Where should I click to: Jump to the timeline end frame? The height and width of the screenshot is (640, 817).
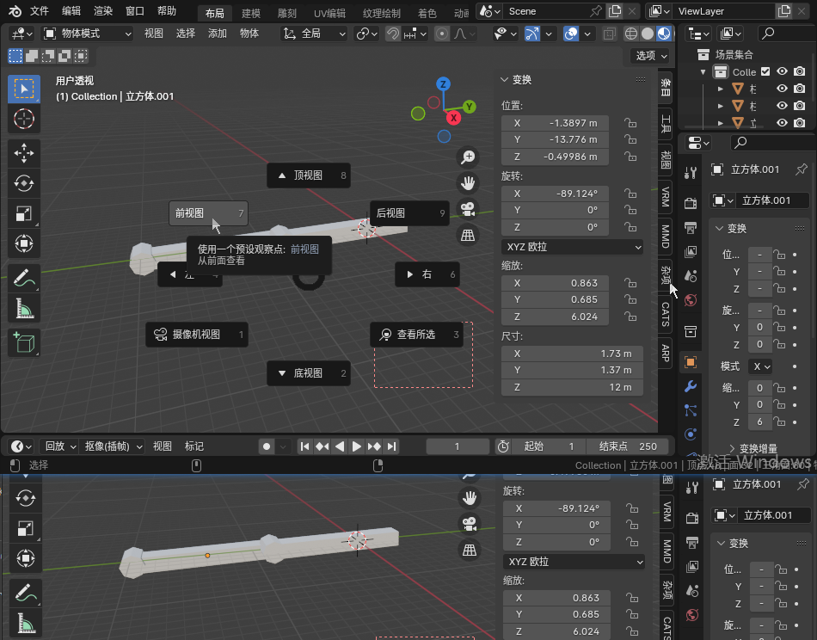tap(392, 446)
